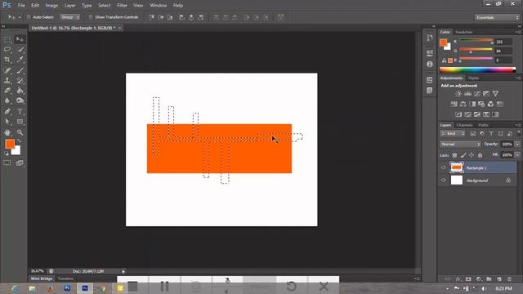Open the Filter menu
This screenshot has height=294, width=523.
[122, 6]
